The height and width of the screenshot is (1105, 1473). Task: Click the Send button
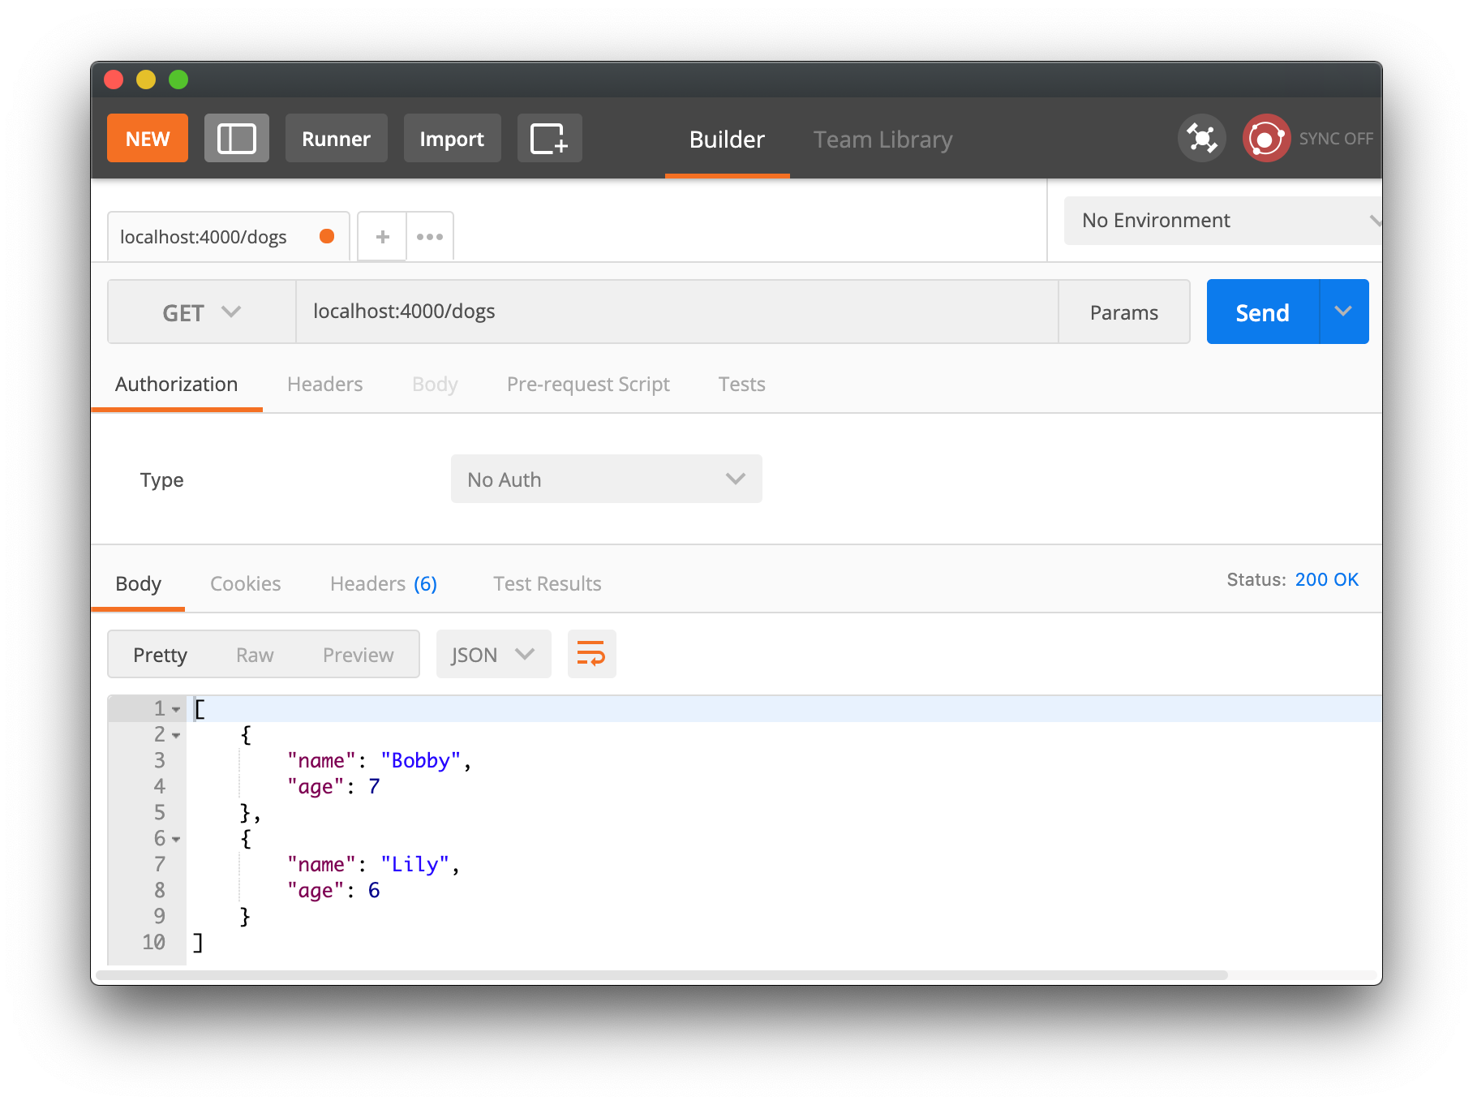[x=1263, y=312]
